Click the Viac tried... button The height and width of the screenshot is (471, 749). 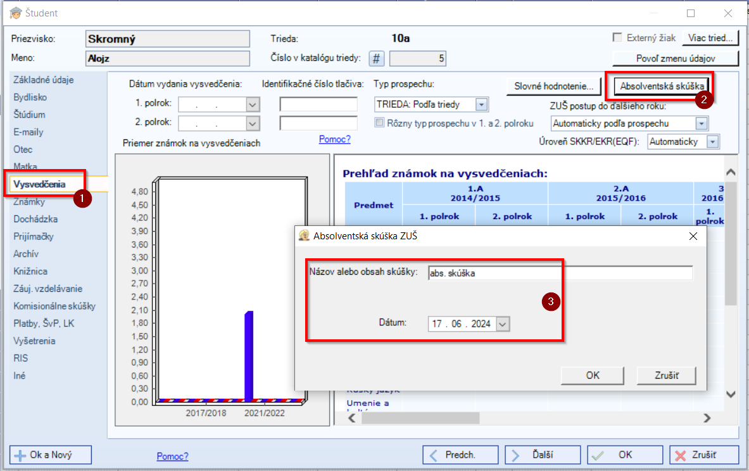[x=710, y=38]
